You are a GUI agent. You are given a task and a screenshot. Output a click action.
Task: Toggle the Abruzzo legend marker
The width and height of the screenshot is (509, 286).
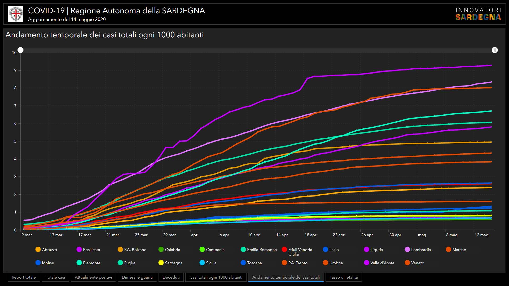click(38, 249)
